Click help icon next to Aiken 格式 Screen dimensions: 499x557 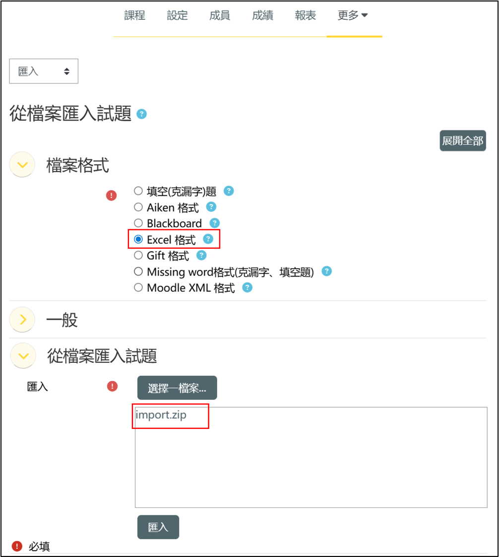pyautogui.click(x=211, y=207)
